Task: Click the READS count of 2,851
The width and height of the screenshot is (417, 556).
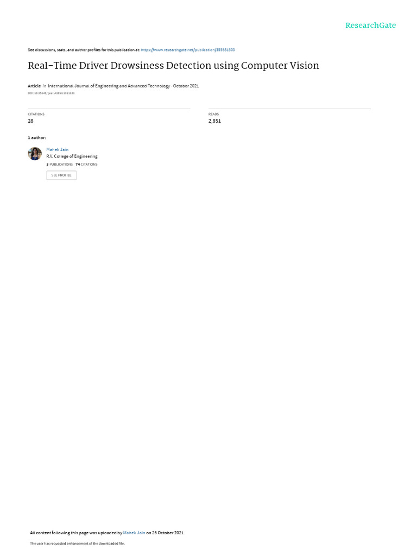Action: click(214, 121)
